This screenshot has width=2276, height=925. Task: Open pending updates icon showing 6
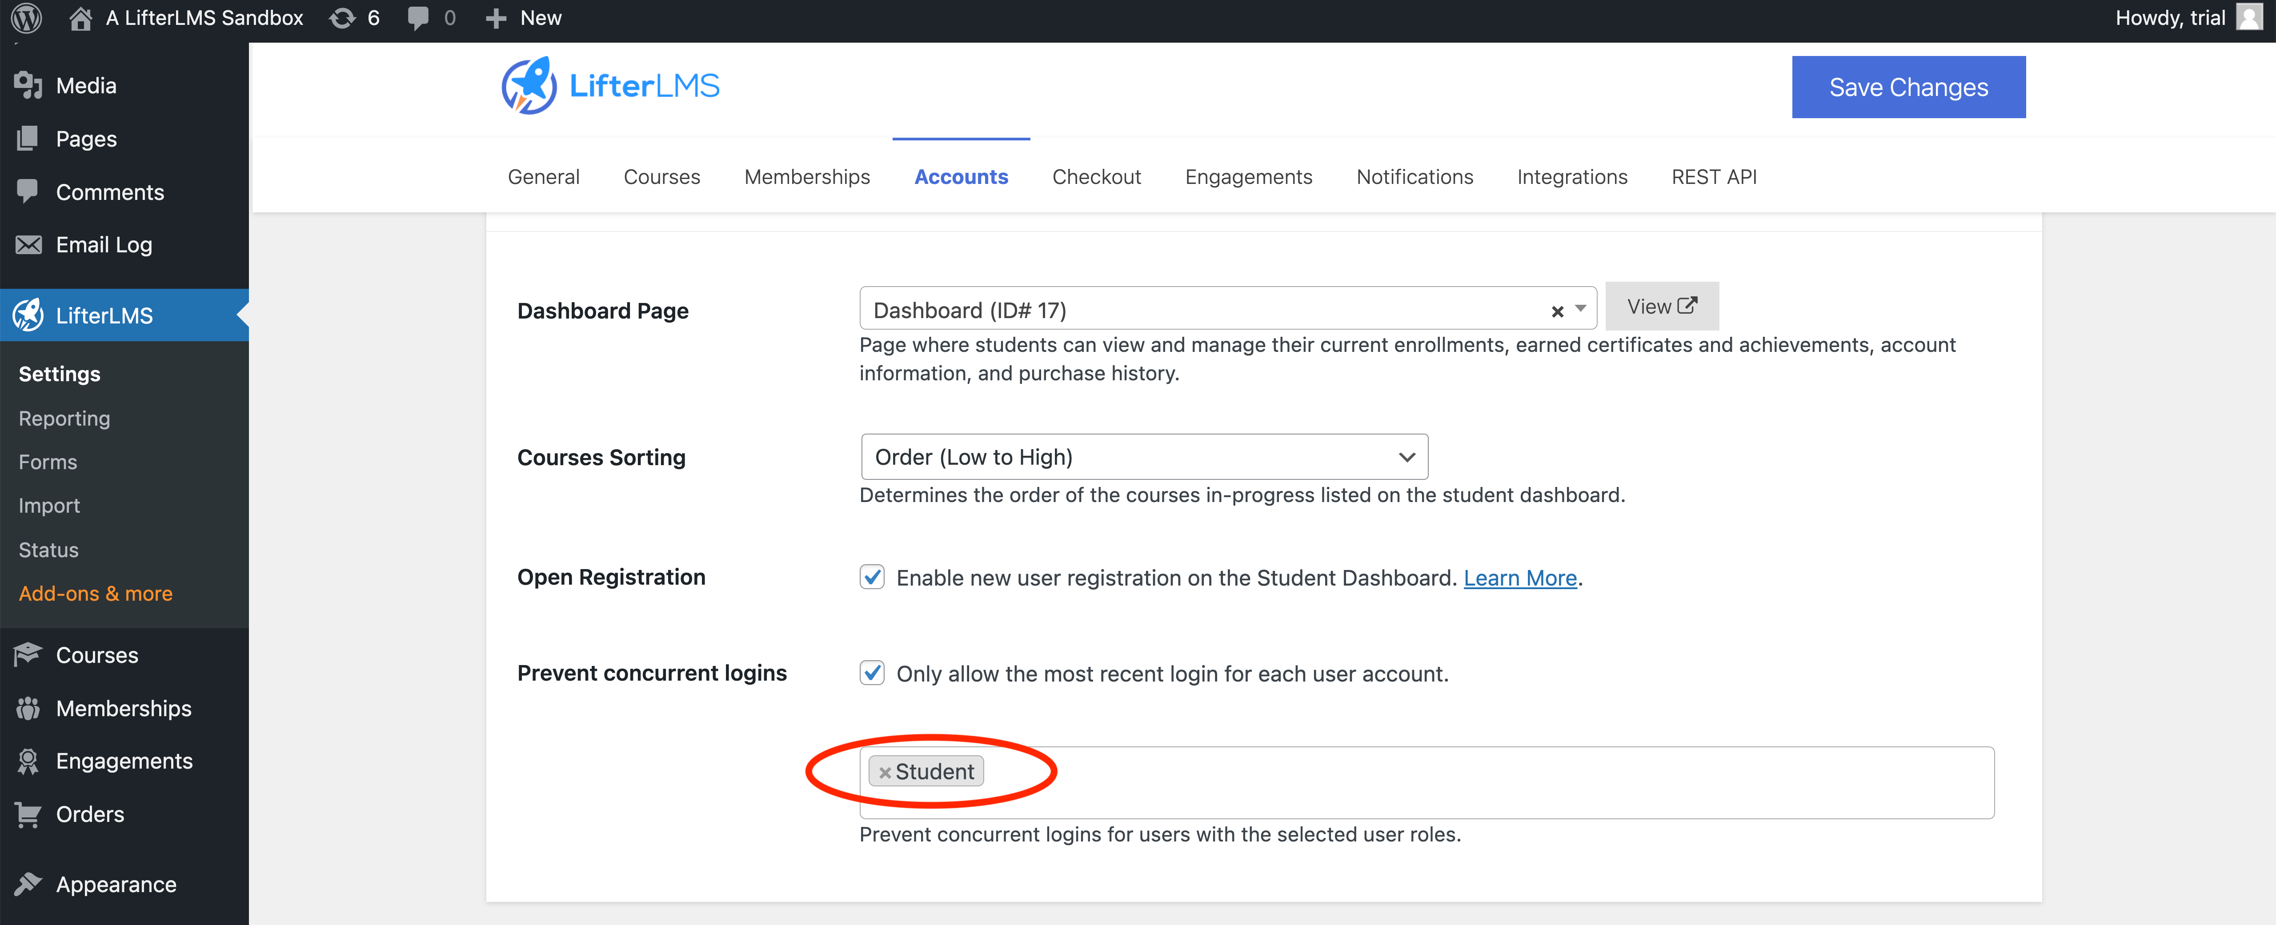[343, 18]
